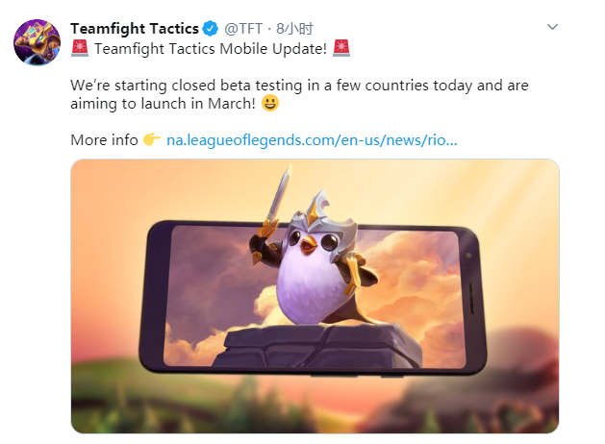This screenshot has height=444, width=605.
Task: Open the 8小时 timestamp link
Action: 294,29
